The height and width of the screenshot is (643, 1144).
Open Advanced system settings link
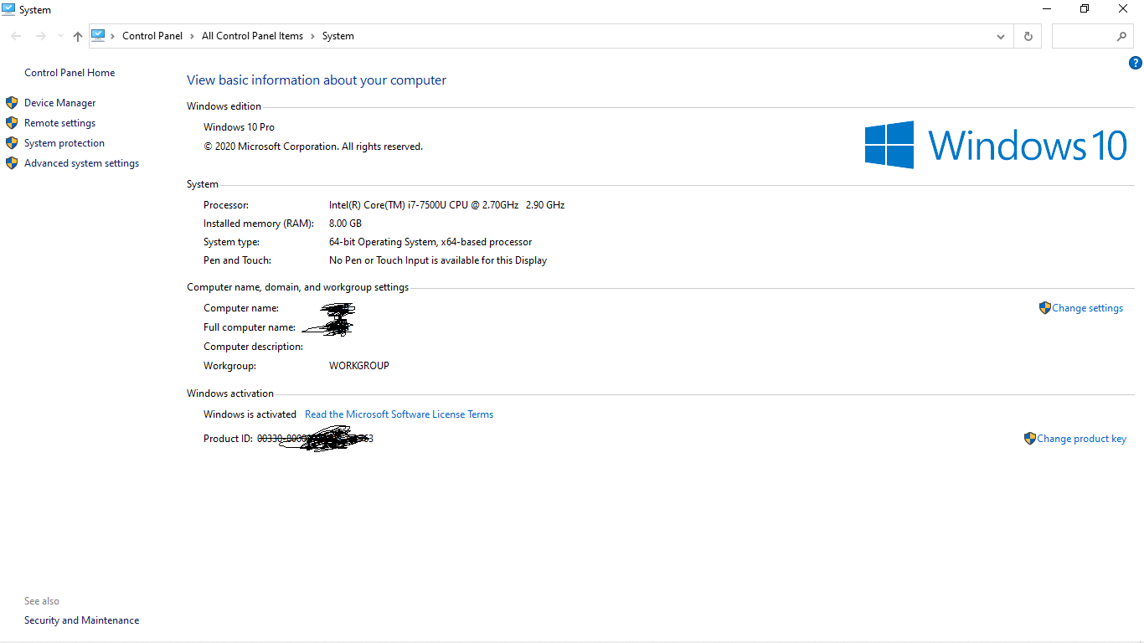81,163
